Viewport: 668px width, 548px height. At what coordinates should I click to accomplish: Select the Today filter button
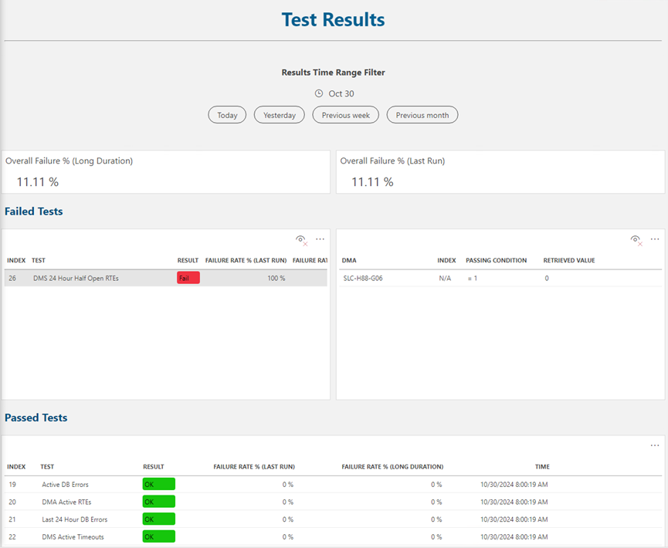(x=227, y=115)
